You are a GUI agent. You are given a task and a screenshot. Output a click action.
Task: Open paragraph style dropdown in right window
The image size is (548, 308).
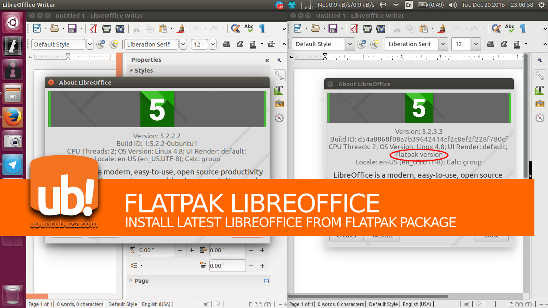pos(350,44)
